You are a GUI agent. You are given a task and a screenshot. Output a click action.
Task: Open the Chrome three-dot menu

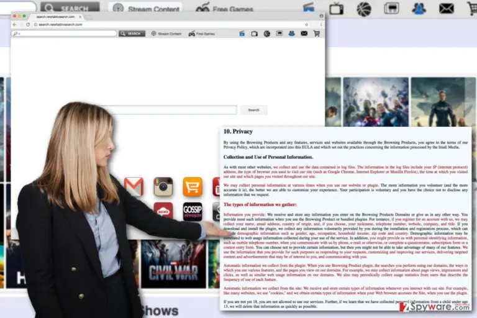pos(321,24)
